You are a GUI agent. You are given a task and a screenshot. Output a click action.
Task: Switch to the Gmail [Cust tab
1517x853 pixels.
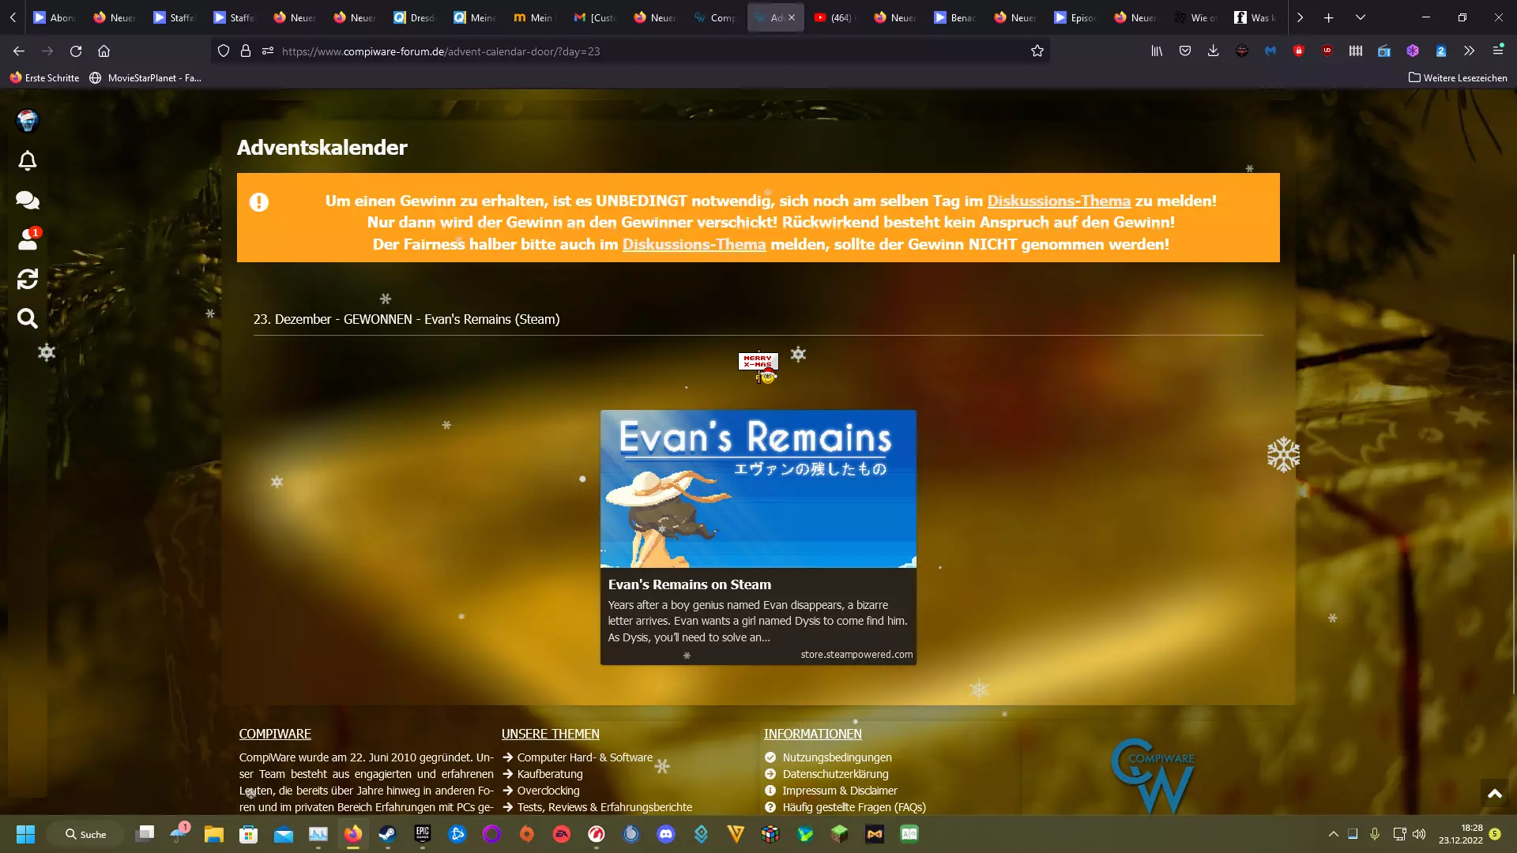[596, 17]
